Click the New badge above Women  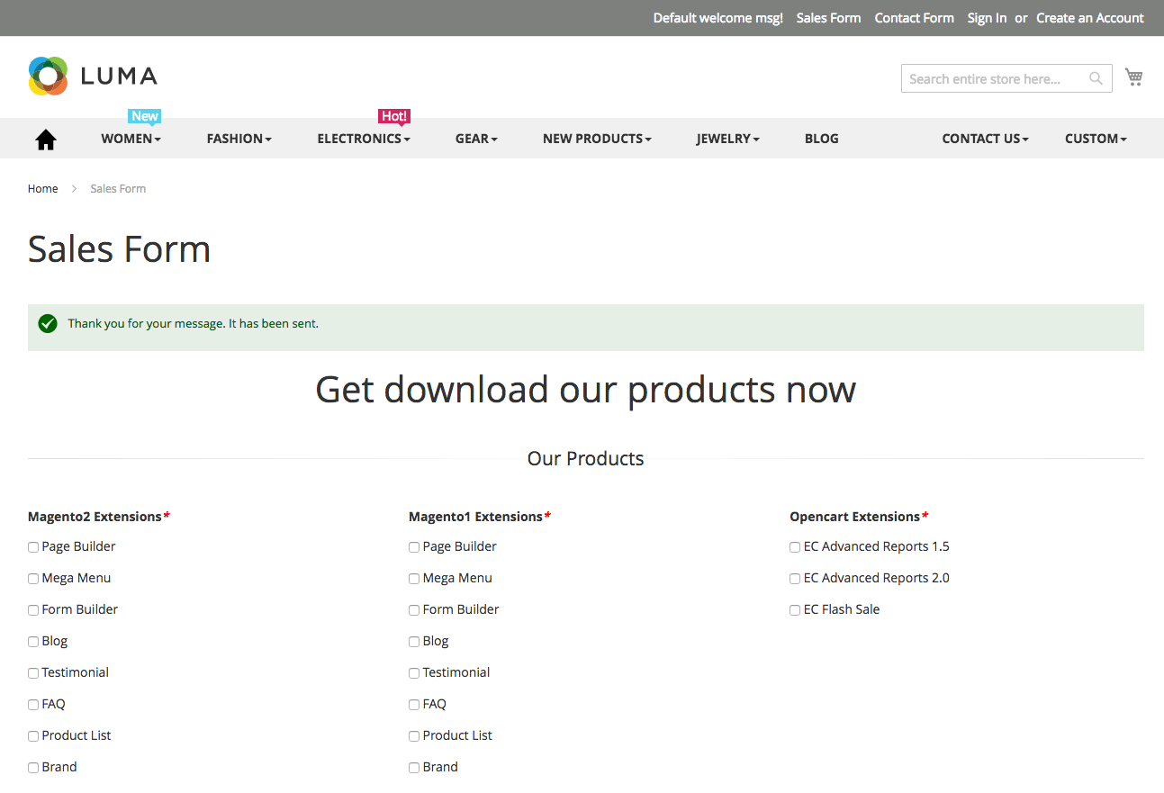click(x=145, y=116)
